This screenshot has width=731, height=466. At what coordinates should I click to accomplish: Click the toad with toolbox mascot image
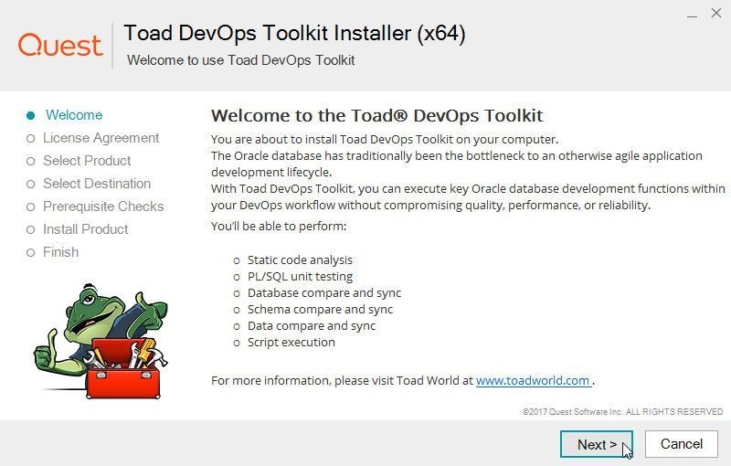point(101,341)
